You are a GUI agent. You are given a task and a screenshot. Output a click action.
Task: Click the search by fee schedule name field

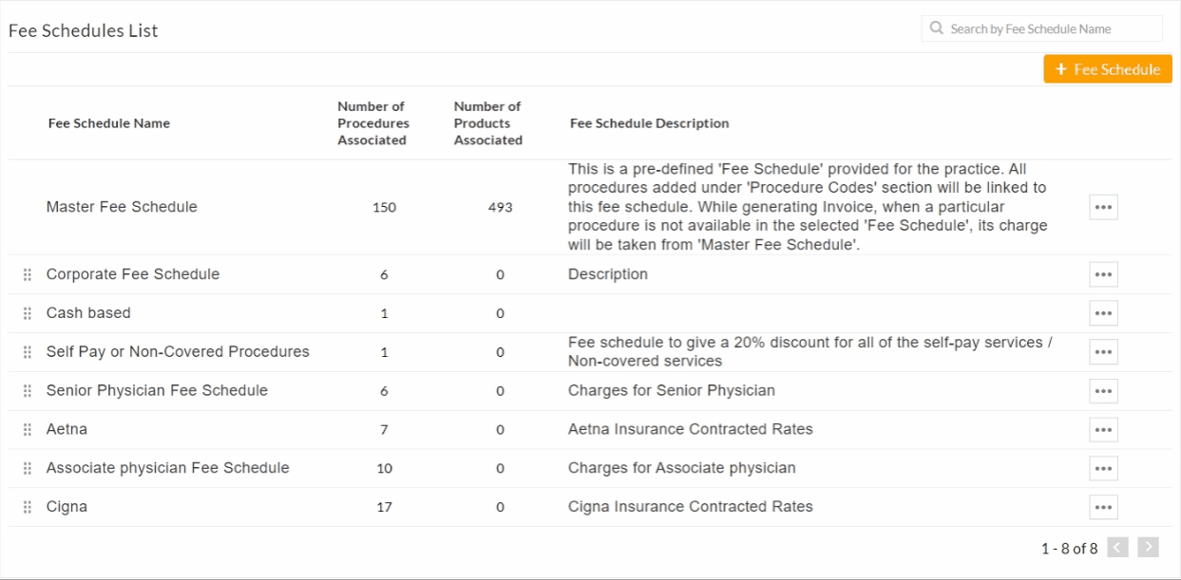tap(1040, 28)
